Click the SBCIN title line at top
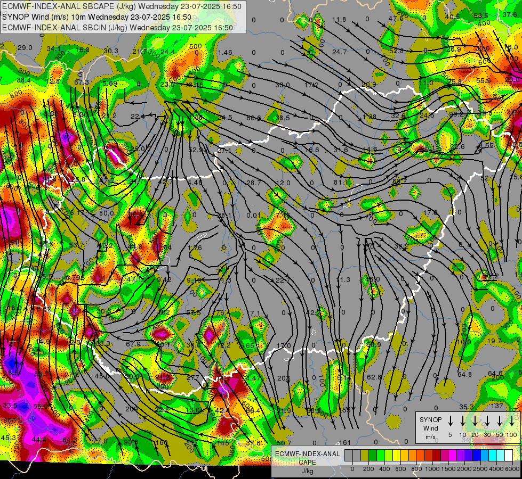 (x=117, y=28)
